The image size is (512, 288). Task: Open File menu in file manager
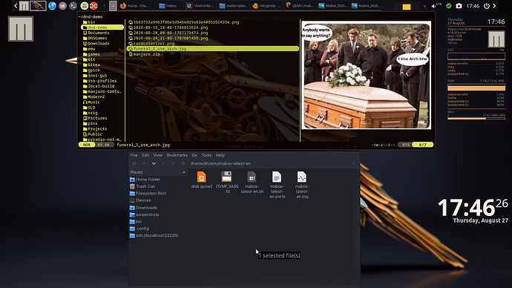[134, 155]
